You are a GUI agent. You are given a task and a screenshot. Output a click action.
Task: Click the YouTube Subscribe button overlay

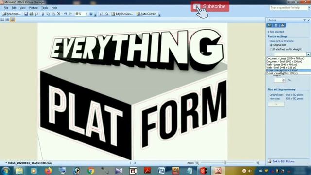coord(210,6)
